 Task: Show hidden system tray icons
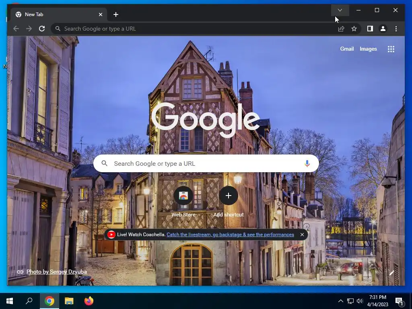coord(340,301)
